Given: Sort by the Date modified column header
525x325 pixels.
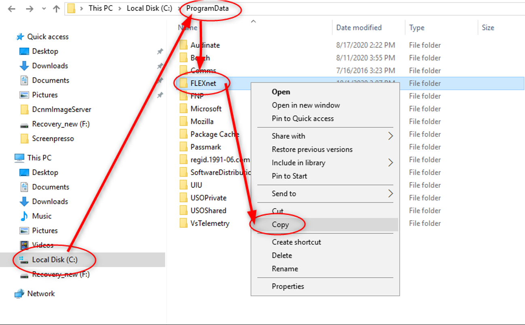Looking at the screenshot, I should [359, 27].
